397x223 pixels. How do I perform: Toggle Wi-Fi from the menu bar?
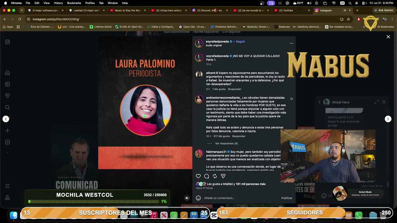[x=334, y=3]
